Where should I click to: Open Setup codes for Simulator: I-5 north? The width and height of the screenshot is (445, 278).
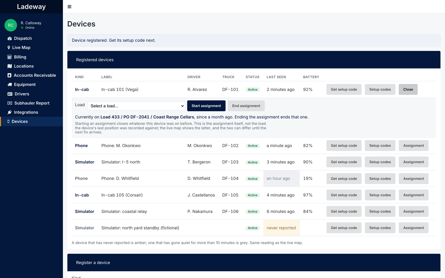pyautogui.click(x=380, y=162)
